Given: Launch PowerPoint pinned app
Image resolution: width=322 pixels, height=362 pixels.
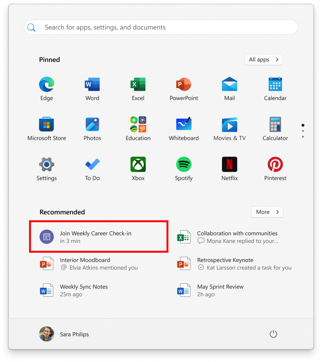Looking at the screenshot, I should click(184, 89).
